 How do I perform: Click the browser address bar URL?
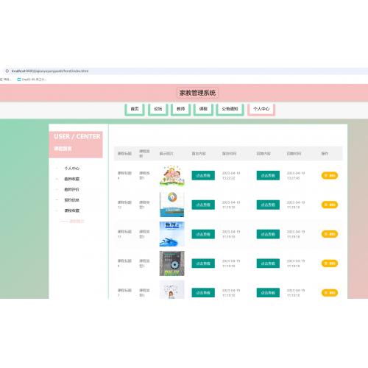click(50, 71)
